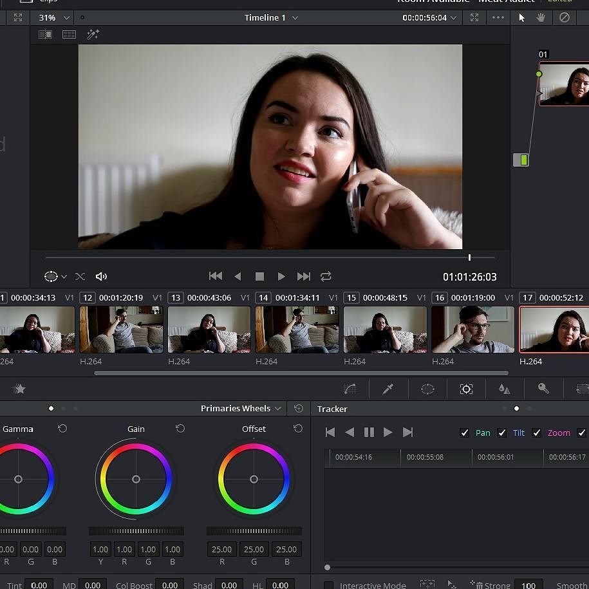Tracker: track reverse button
The width and height of the screenshot is (589, 589).
click(x=350, y=433)
